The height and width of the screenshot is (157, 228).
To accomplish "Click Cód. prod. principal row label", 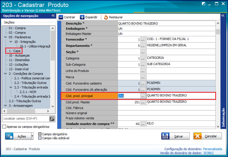I will coord(79,96).
